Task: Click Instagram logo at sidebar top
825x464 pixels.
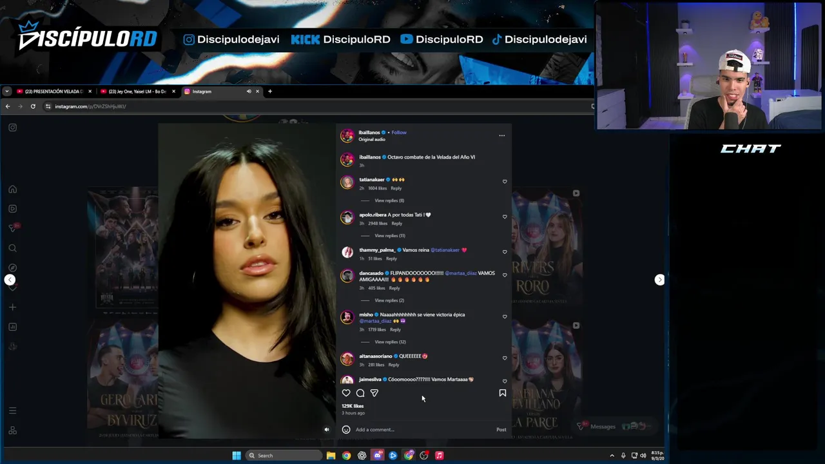Action: (x=12, y=128)
